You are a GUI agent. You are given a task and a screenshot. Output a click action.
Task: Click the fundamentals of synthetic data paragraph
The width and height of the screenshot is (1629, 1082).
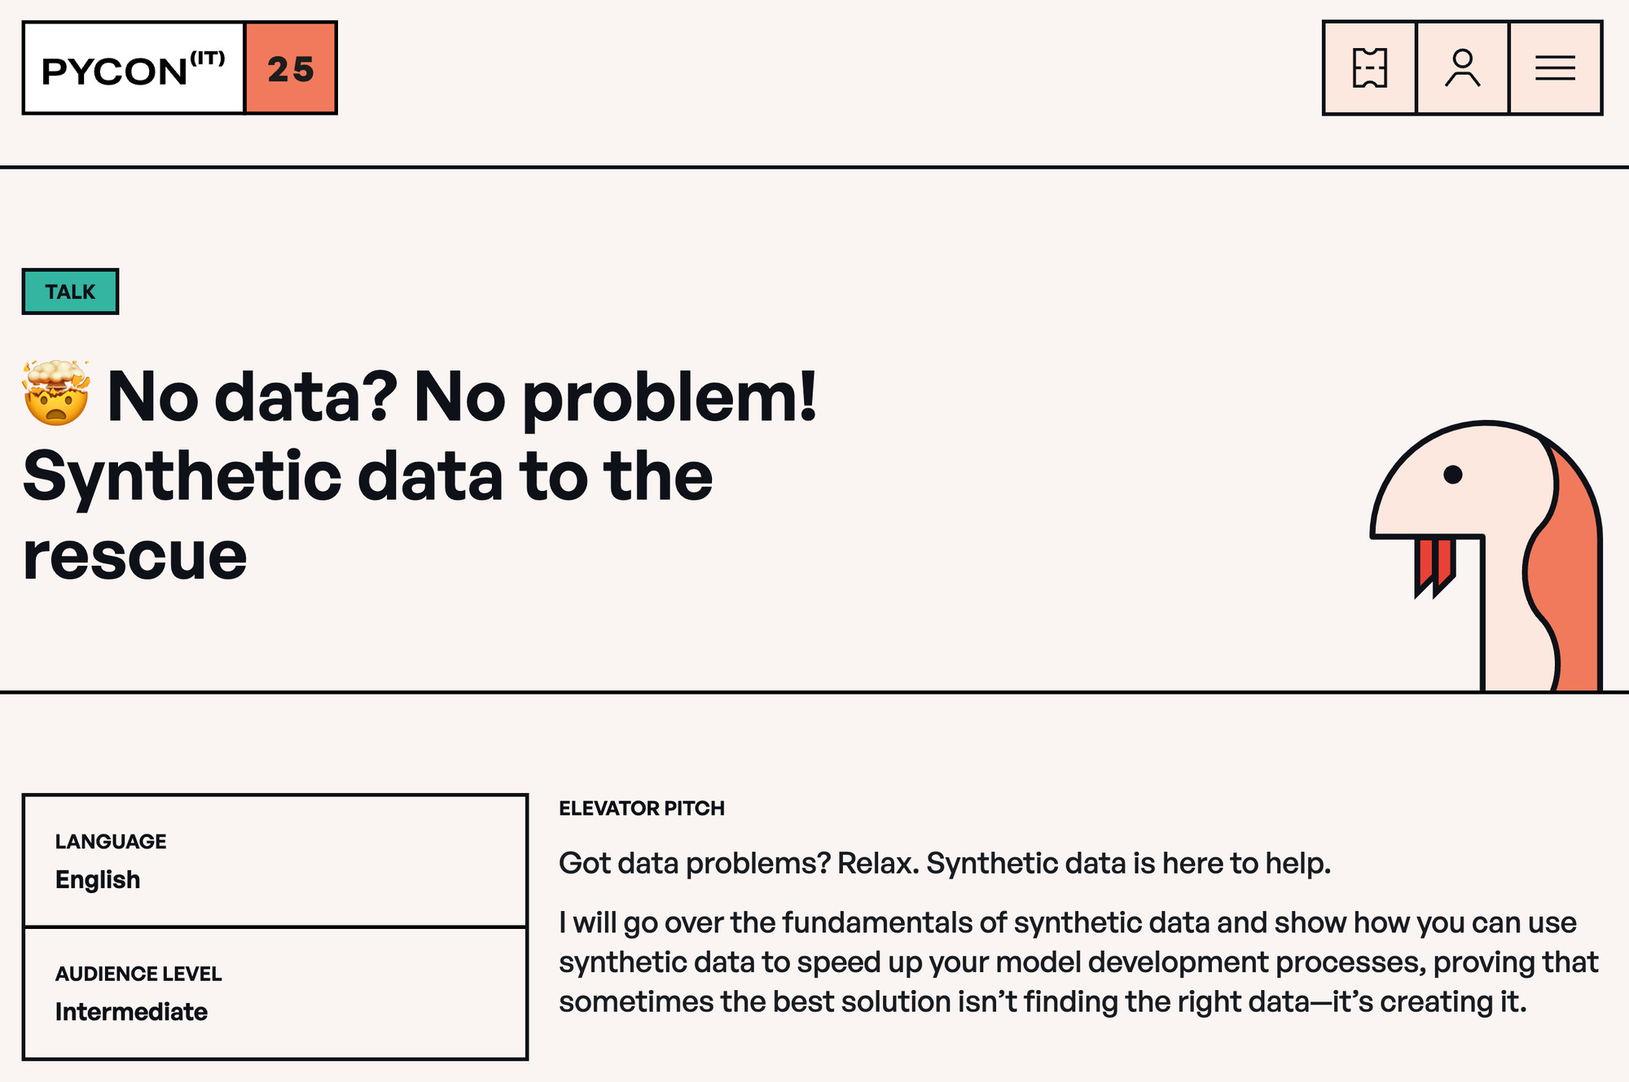pos(1078,962)
